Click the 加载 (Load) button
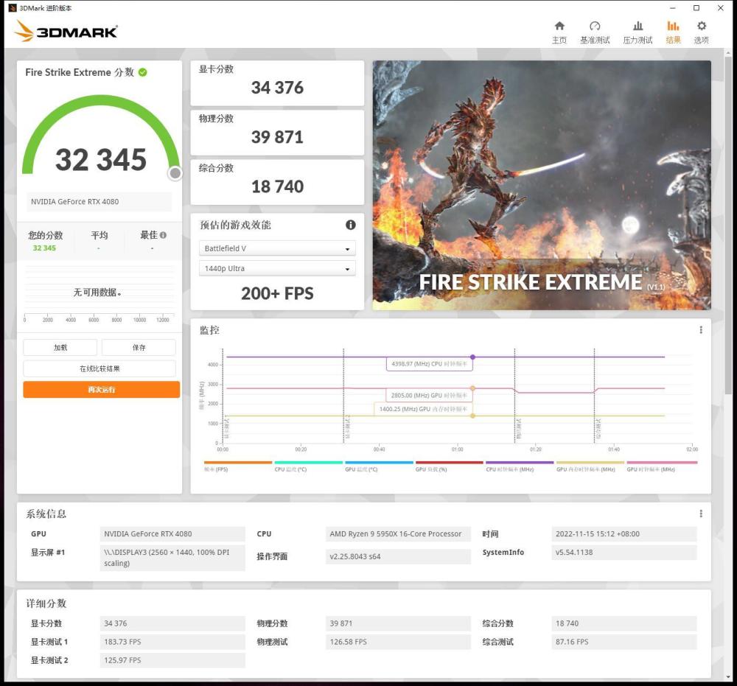 (60, 347)
